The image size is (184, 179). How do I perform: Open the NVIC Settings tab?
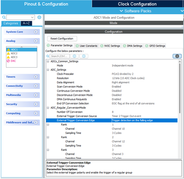pos(110,46)
